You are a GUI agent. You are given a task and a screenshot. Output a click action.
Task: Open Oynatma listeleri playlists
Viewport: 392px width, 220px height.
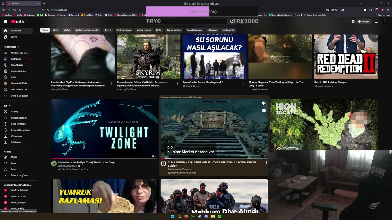19,118
